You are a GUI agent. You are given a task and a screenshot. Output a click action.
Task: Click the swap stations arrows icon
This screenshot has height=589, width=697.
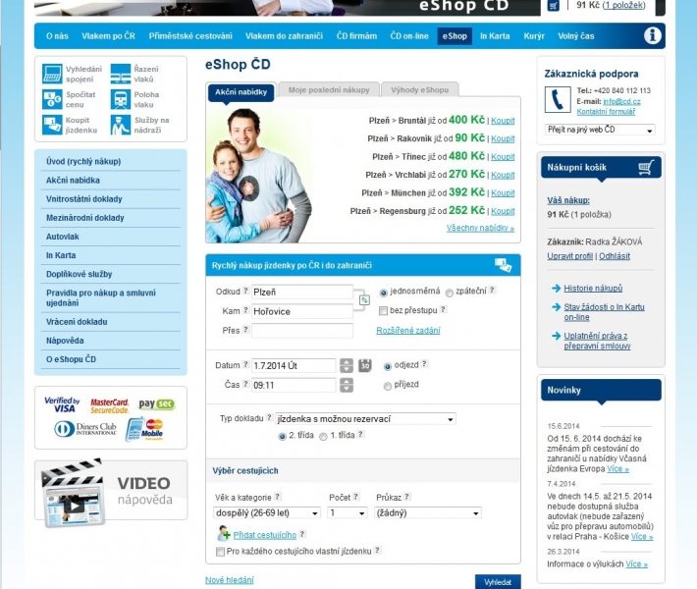364,300
